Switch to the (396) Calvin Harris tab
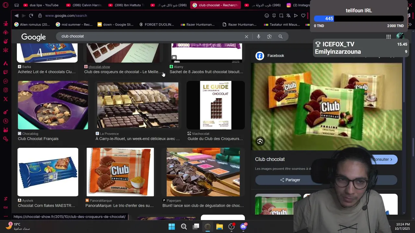The image size is (415, 233). click(84, 5)
